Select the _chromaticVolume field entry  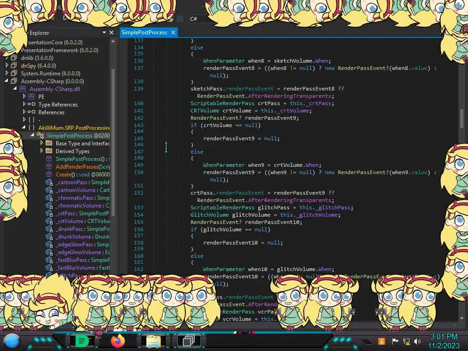tap(82, 205)
